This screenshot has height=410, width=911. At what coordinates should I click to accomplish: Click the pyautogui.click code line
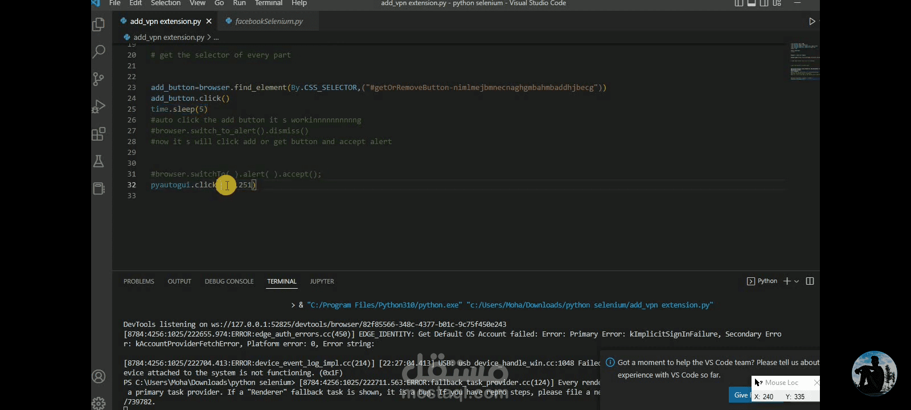[x=204, y=184]
